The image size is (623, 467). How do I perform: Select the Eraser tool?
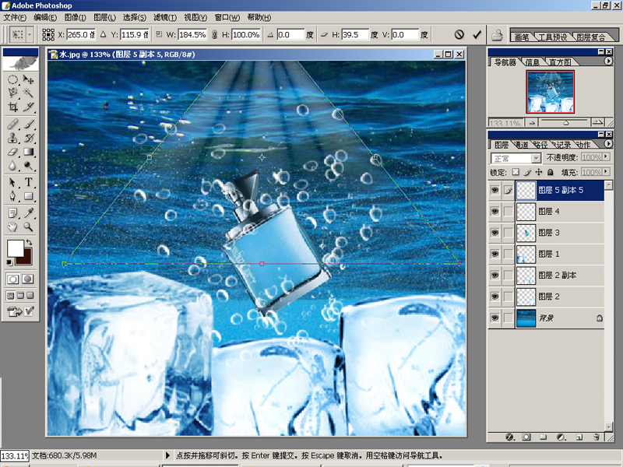pyautogui.click(x=12, y=152)
